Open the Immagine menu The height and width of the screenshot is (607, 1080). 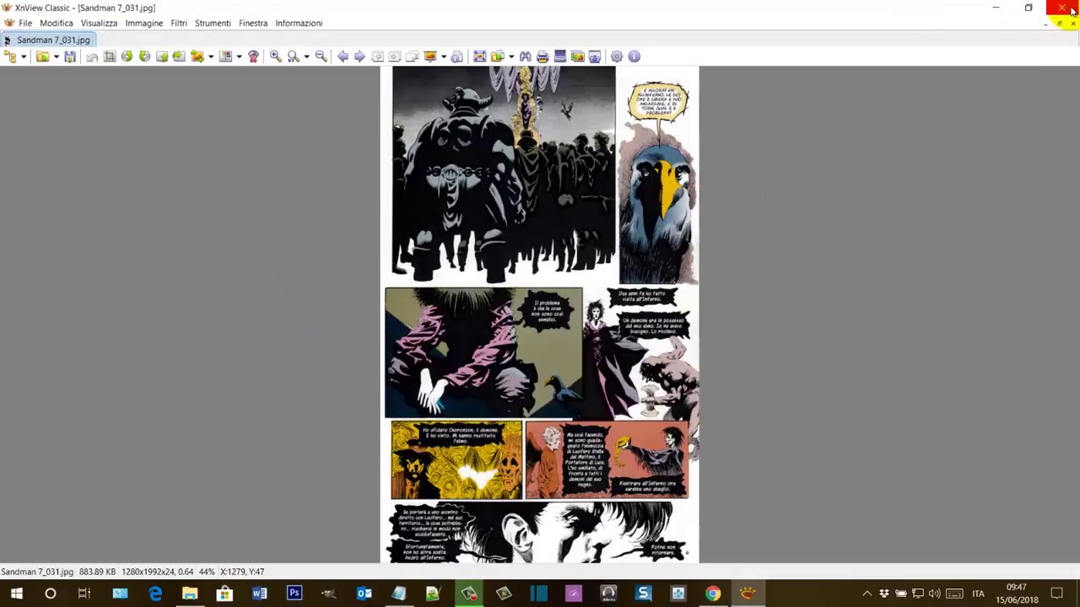pyautogui.click(x=144, y=23)
